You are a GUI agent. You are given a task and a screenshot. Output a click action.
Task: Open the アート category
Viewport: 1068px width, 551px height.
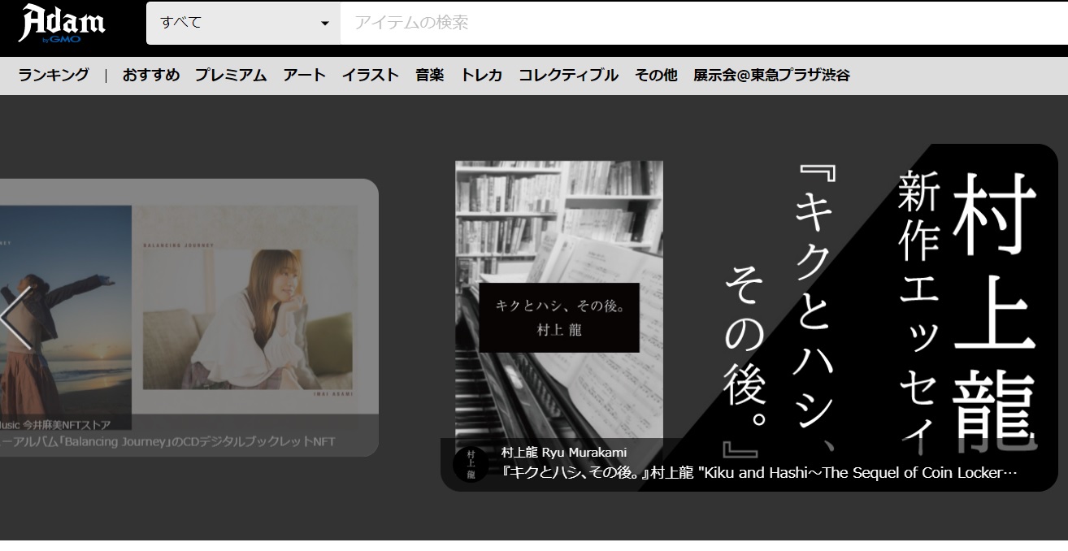(x=305, y=76)
